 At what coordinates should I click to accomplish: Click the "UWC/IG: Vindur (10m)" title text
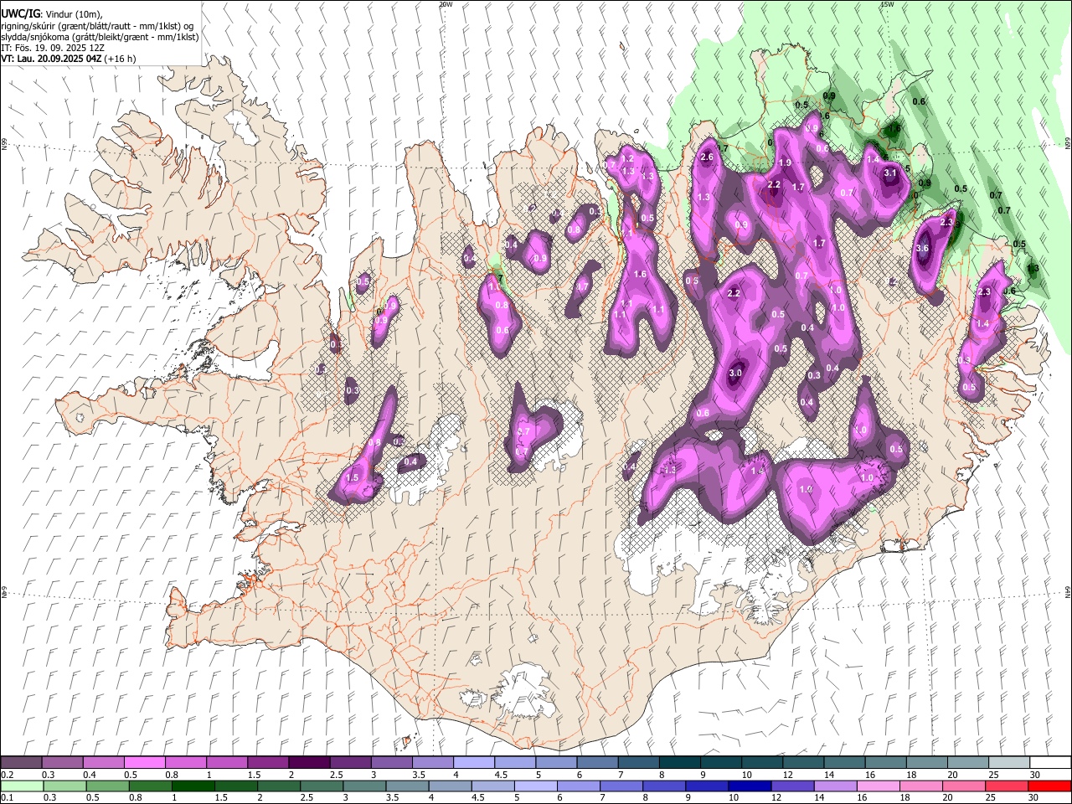51,13
